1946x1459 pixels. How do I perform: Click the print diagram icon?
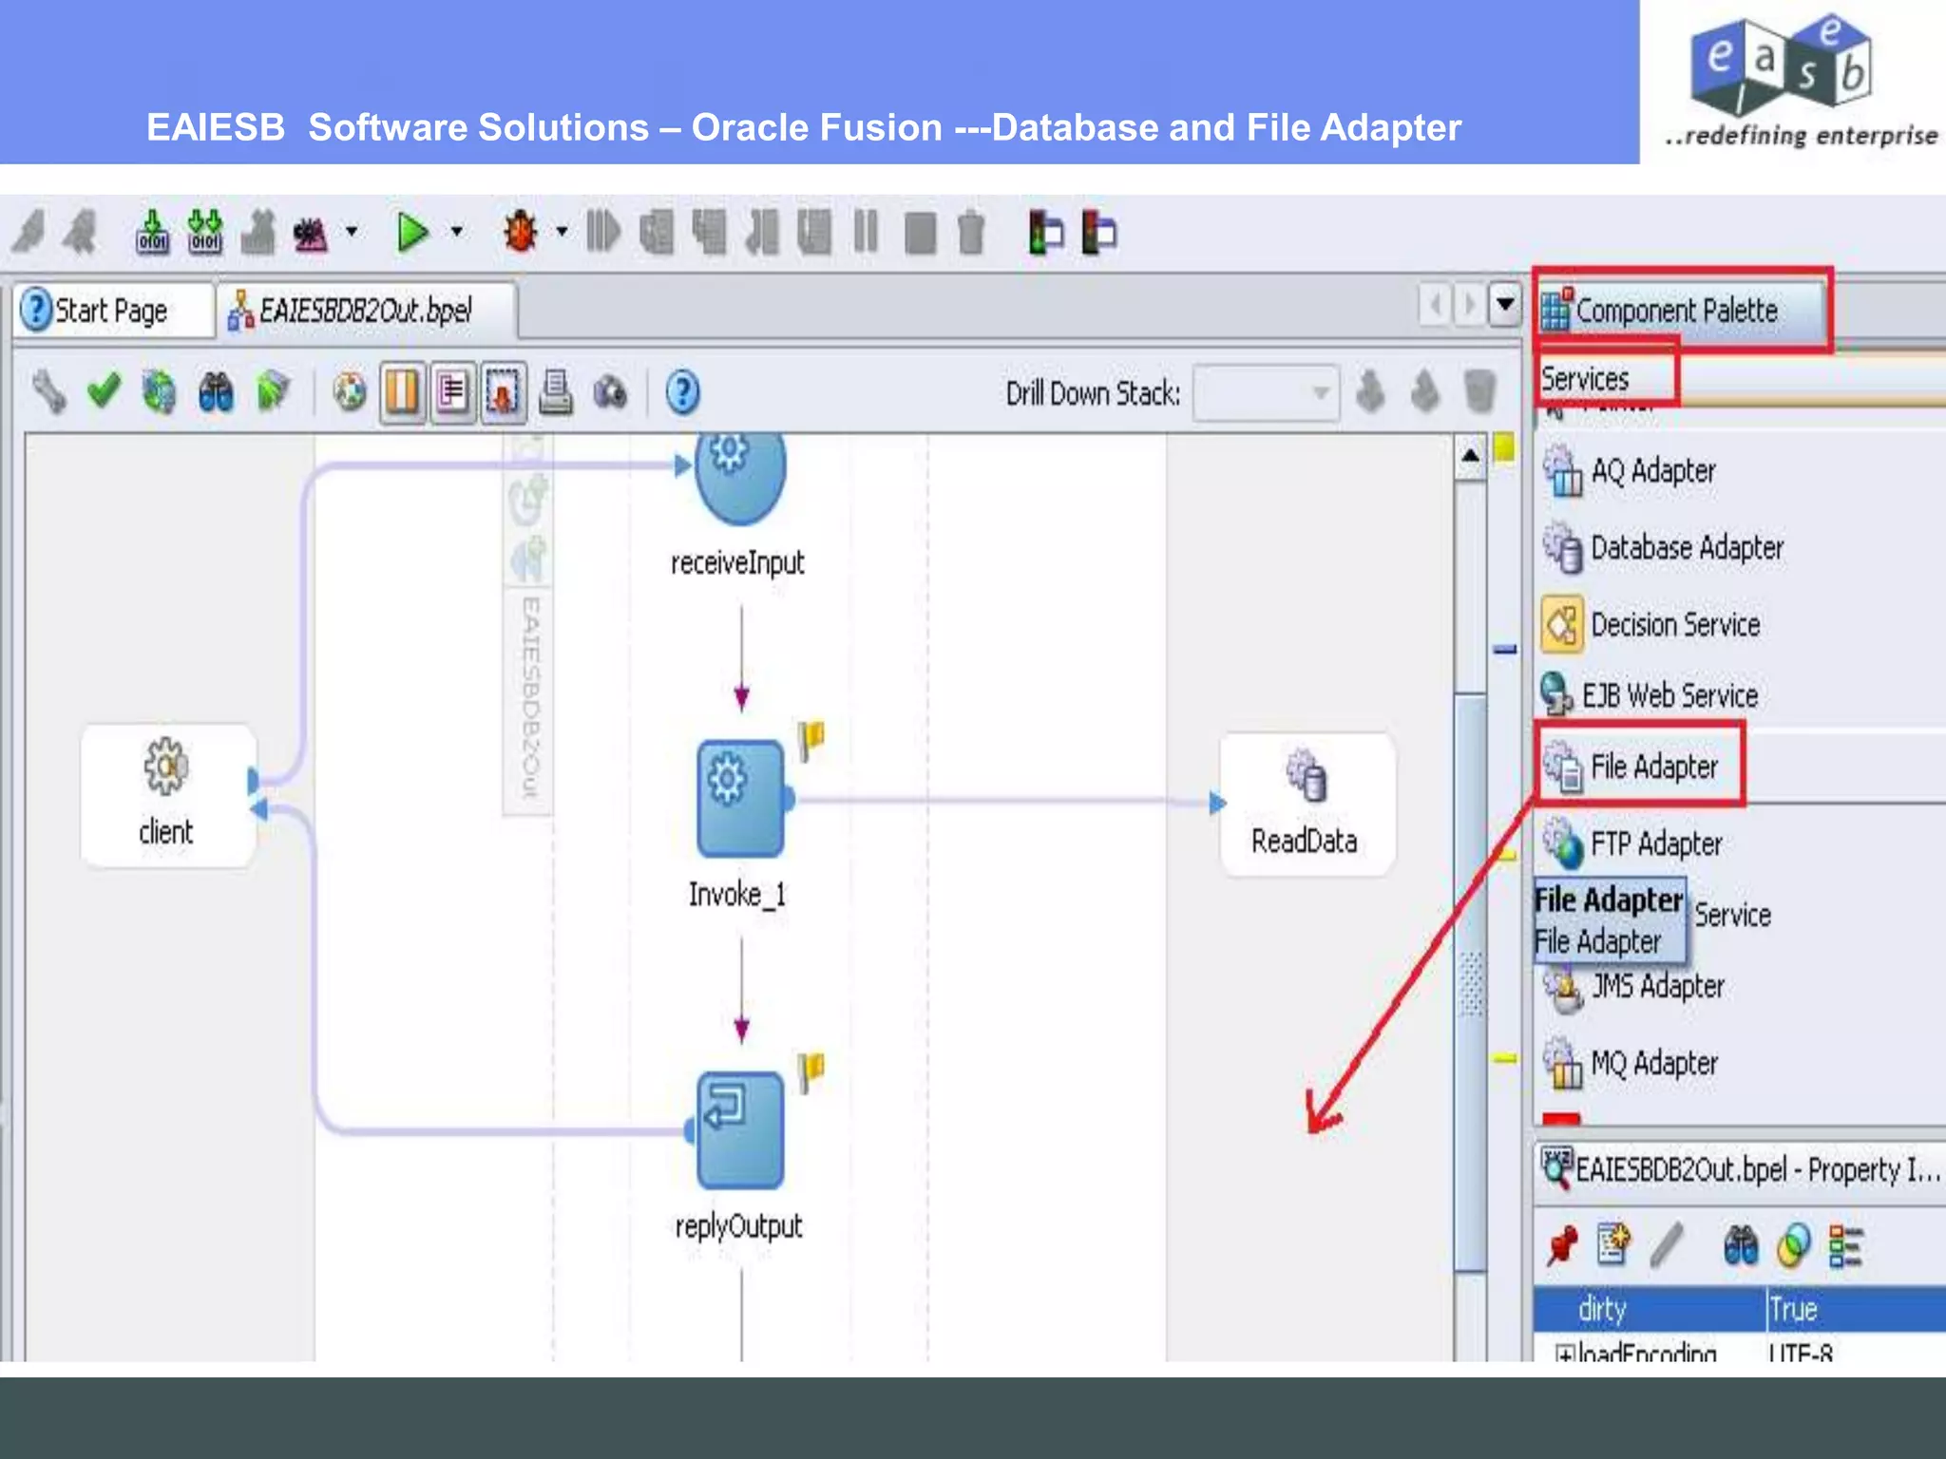556,391
